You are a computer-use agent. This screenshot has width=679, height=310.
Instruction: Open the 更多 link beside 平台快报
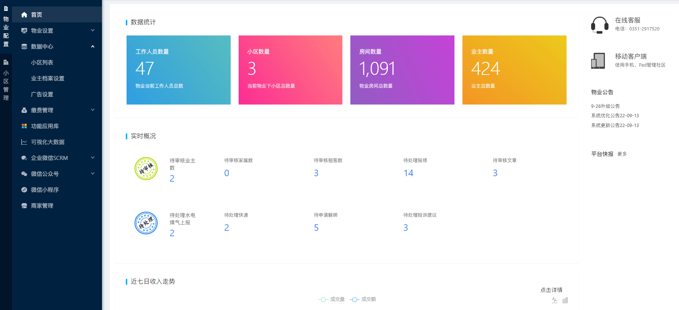coord(622,154)
